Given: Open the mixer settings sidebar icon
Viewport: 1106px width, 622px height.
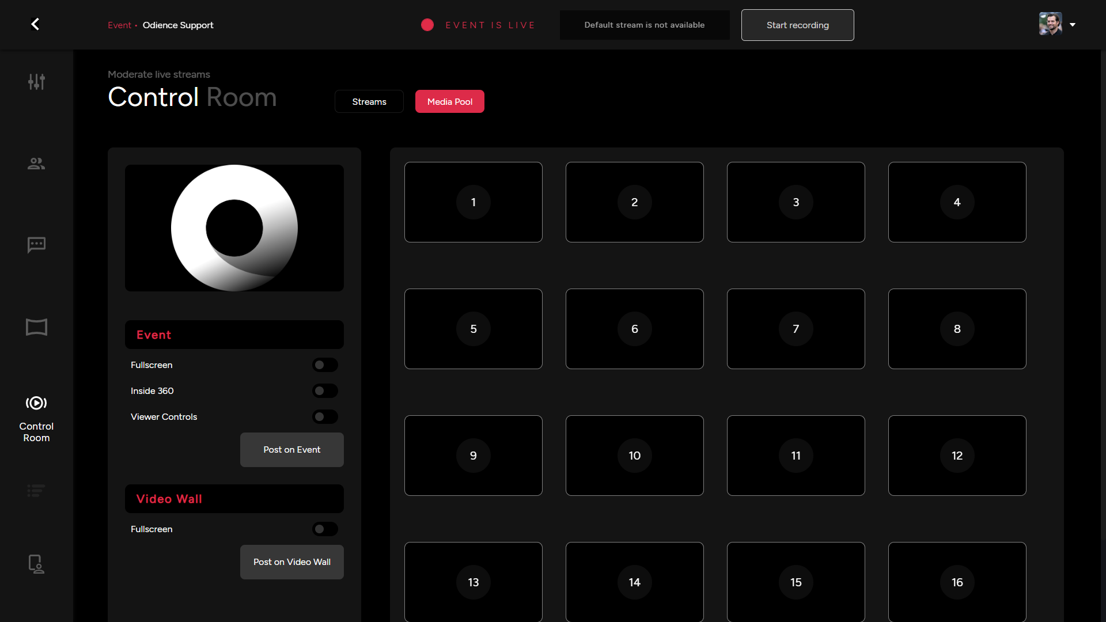Looking at the screenshot, I should [36, 82].
